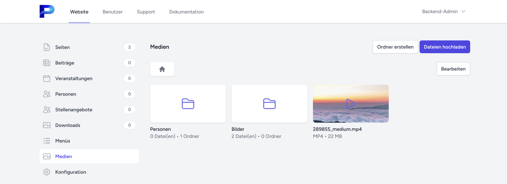
Task: Play the 289855_medium.mp4 video
Action: click(350, 104)
